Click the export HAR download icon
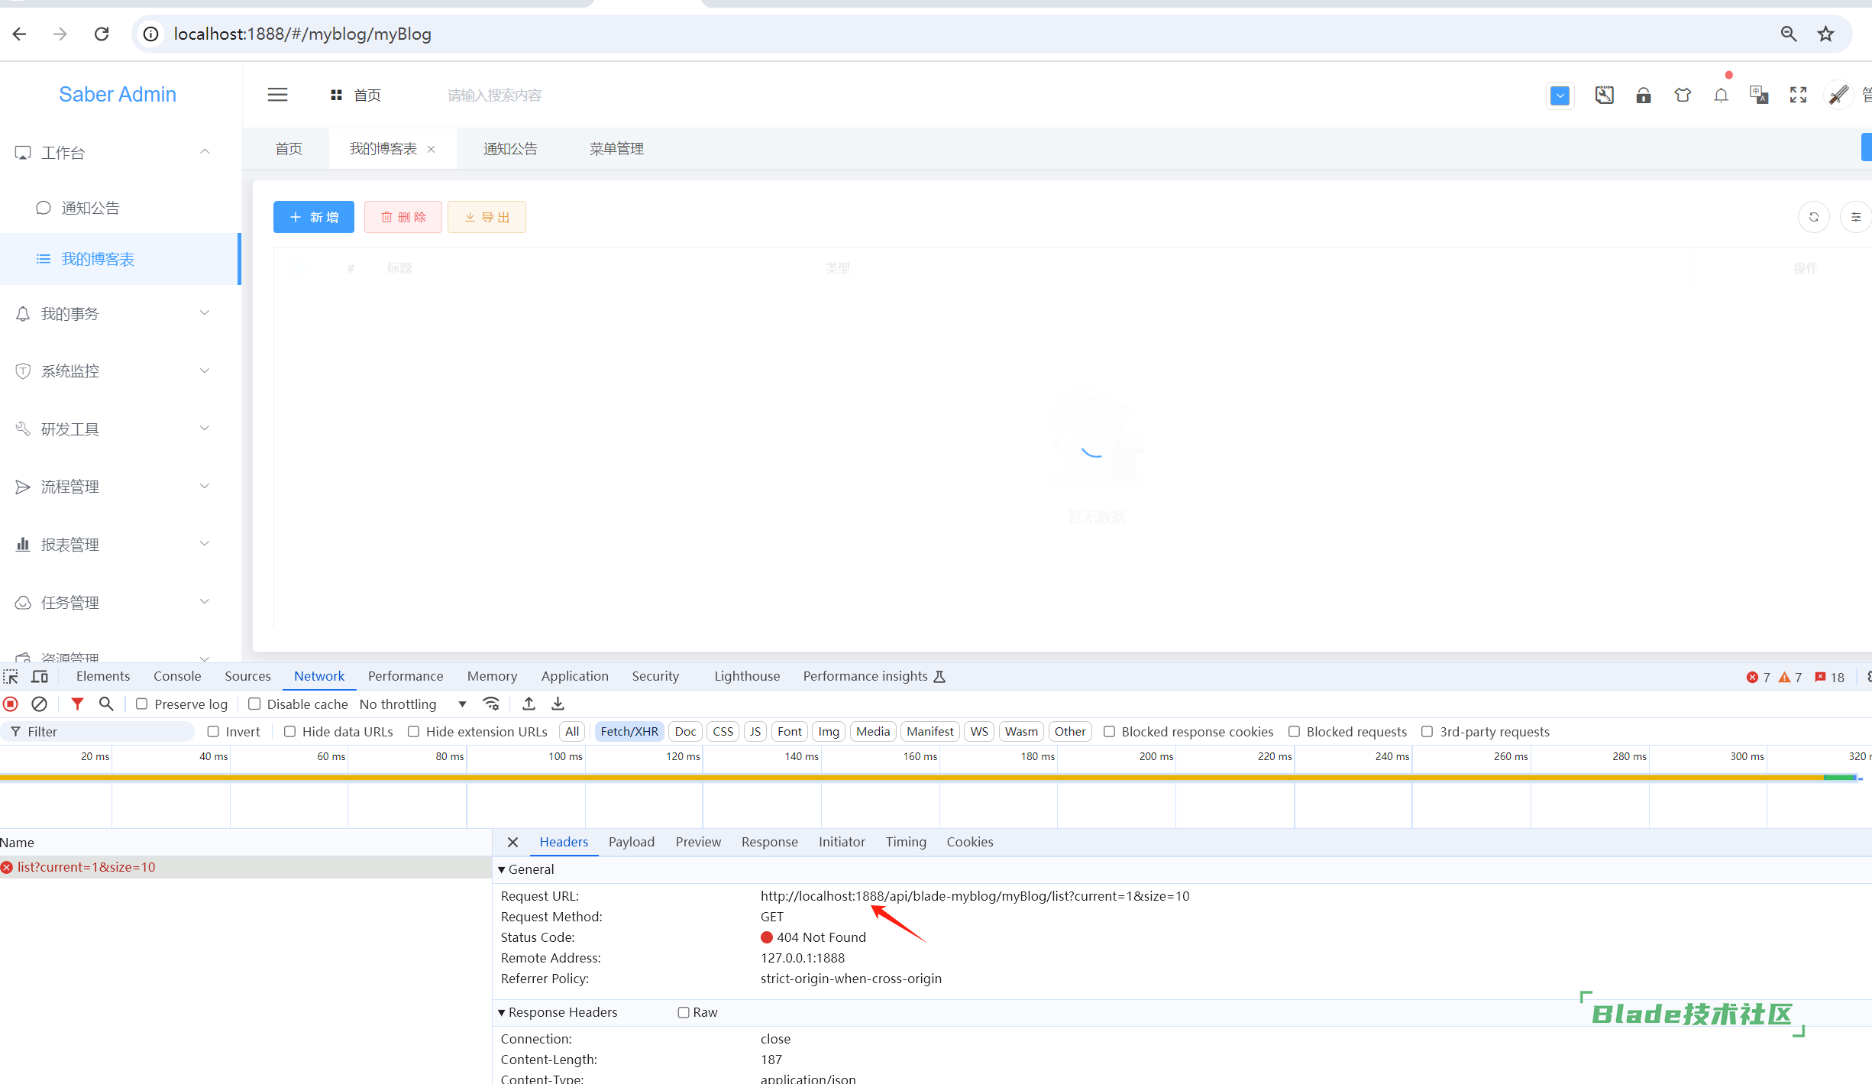 pyautogui.click(x=558, y=704)
